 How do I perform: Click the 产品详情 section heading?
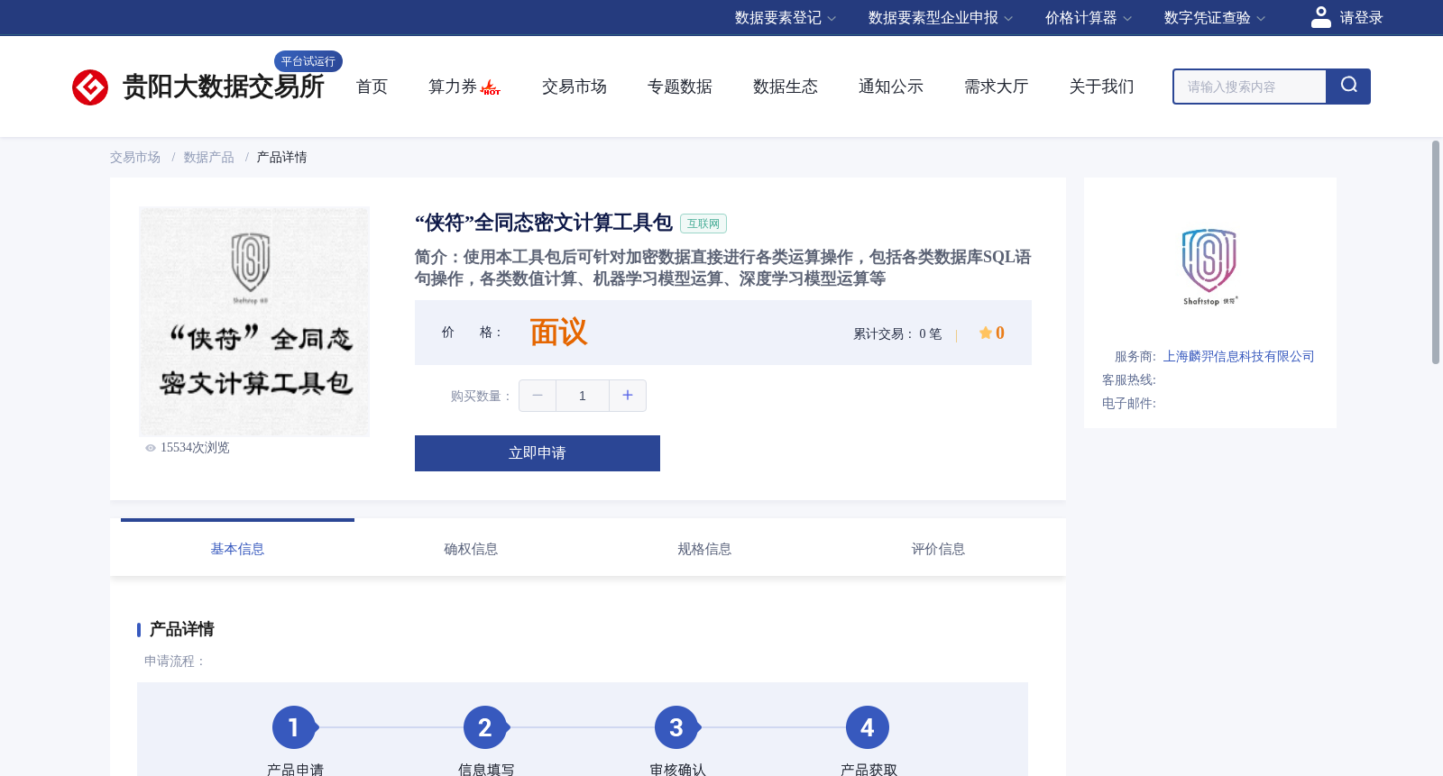[x=182, y=629]
